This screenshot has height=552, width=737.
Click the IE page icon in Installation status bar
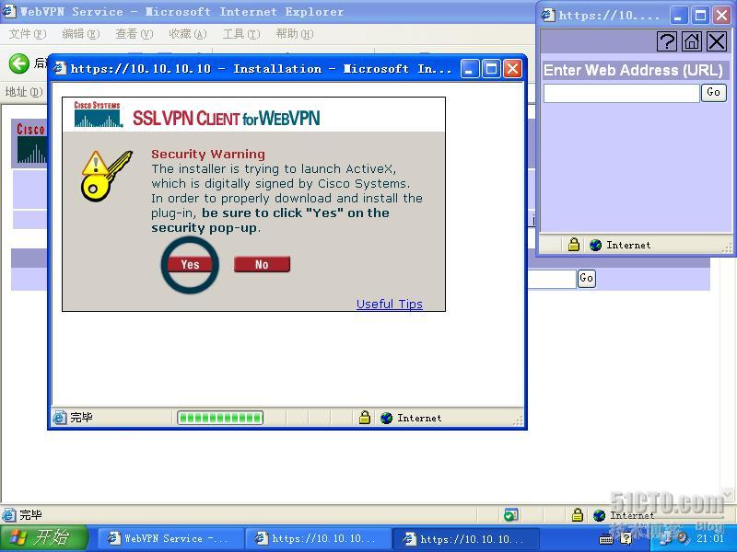pyautogui.click(x=59, y=418)
